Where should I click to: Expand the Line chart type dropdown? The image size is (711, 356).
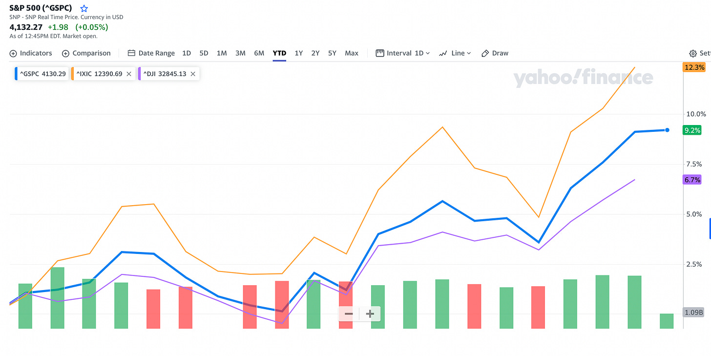pyautogui.click(x=455, y=53)
